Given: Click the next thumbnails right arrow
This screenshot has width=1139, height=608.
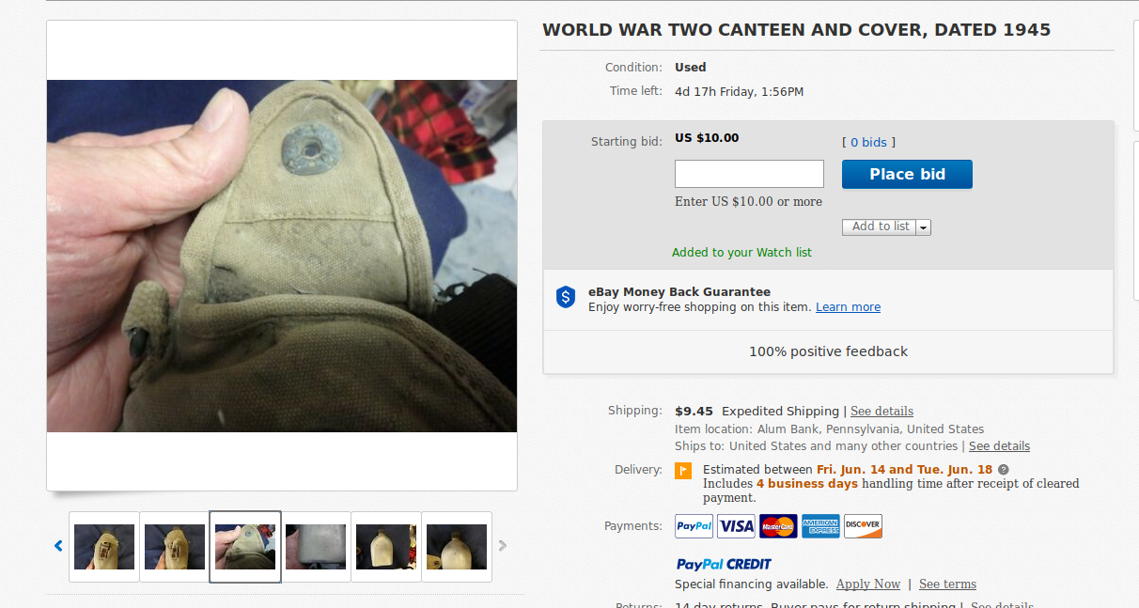Looking at the screenshot, I should pos(503,546).
